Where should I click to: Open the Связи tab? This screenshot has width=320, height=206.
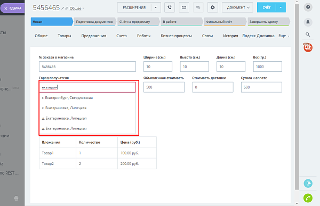(x=207, y=36)
